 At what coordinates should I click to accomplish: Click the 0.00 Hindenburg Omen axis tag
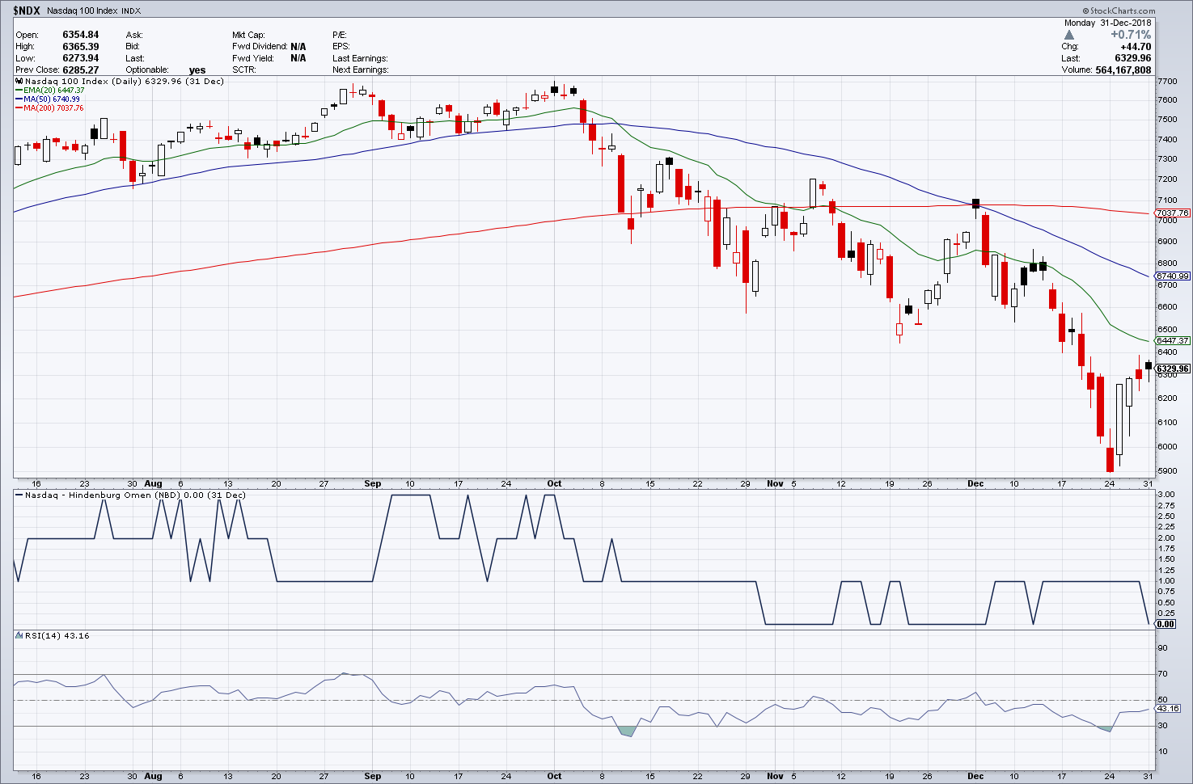[x=1166, y=624]
